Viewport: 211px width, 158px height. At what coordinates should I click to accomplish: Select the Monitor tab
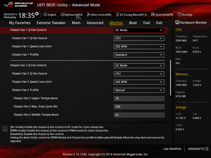[116, 23]
